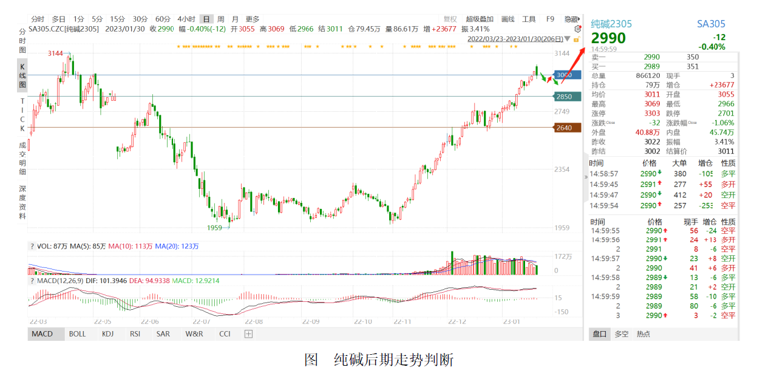This screenshot has height=373, width=760.
Task: Toggle 超级叠加 overlay mode
Action: point(480,19)
